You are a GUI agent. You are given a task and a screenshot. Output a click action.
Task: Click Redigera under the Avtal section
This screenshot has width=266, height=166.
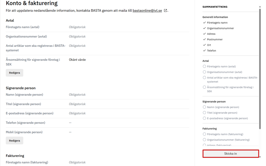pos(15,73)
